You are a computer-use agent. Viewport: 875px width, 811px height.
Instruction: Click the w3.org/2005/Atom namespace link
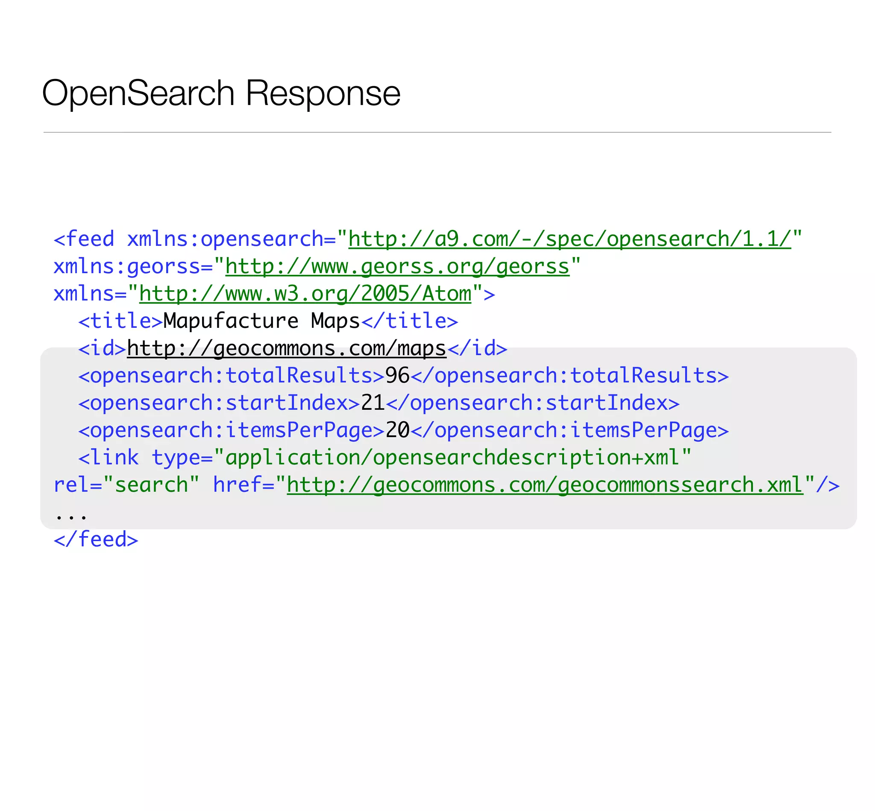click(x=305, y=294)
